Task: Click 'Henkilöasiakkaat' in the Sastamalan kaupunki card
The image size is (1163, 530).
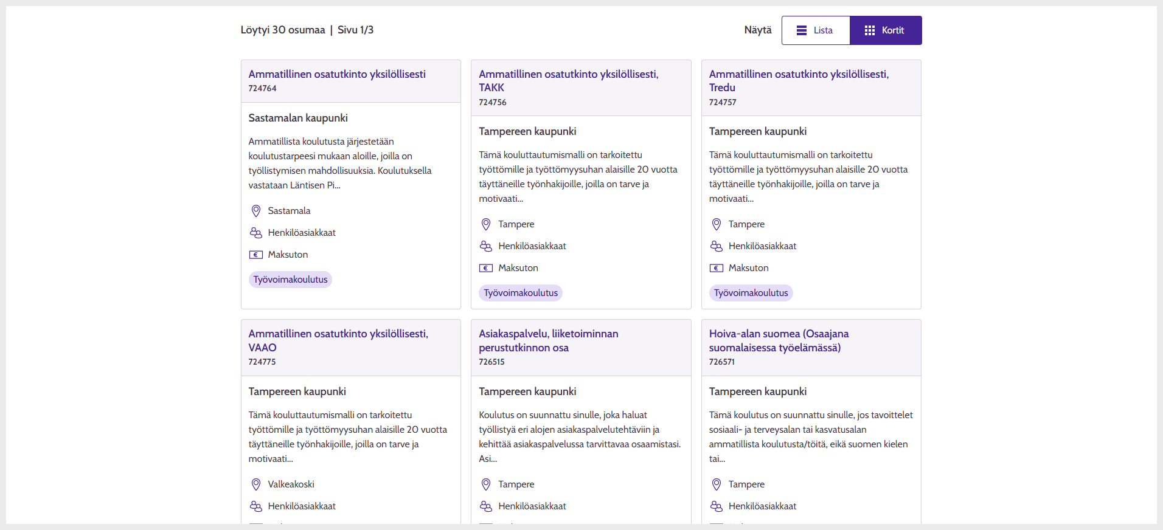Action: [302, 233]
